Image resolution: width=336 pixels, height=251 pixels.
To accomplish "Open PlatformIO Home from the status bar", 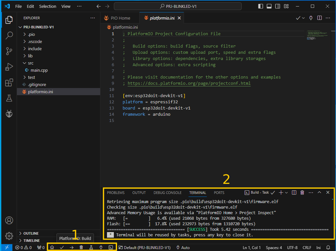I will [x=52, y=247].
